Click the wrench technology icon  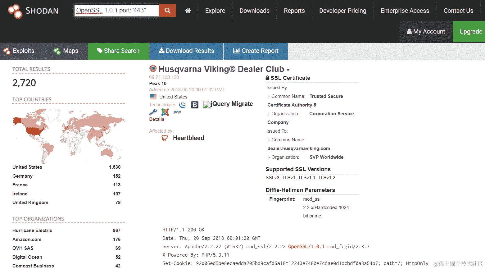pyautogui.click(x=153, y=112)
